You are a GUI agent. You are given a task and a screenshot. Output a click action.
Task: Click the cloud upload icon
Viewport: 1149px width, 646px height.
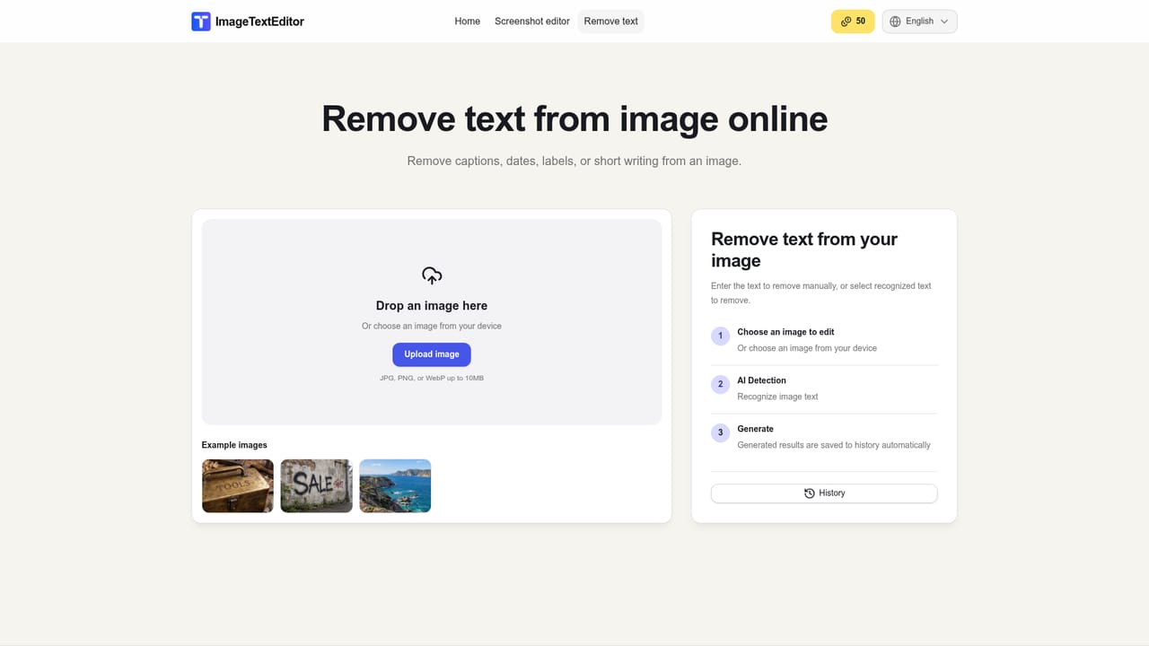432,275
